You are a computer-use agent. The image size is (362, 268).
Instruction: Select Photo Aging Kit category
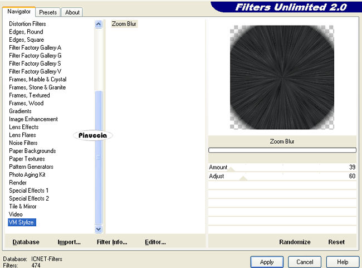(x=27, y=174)
